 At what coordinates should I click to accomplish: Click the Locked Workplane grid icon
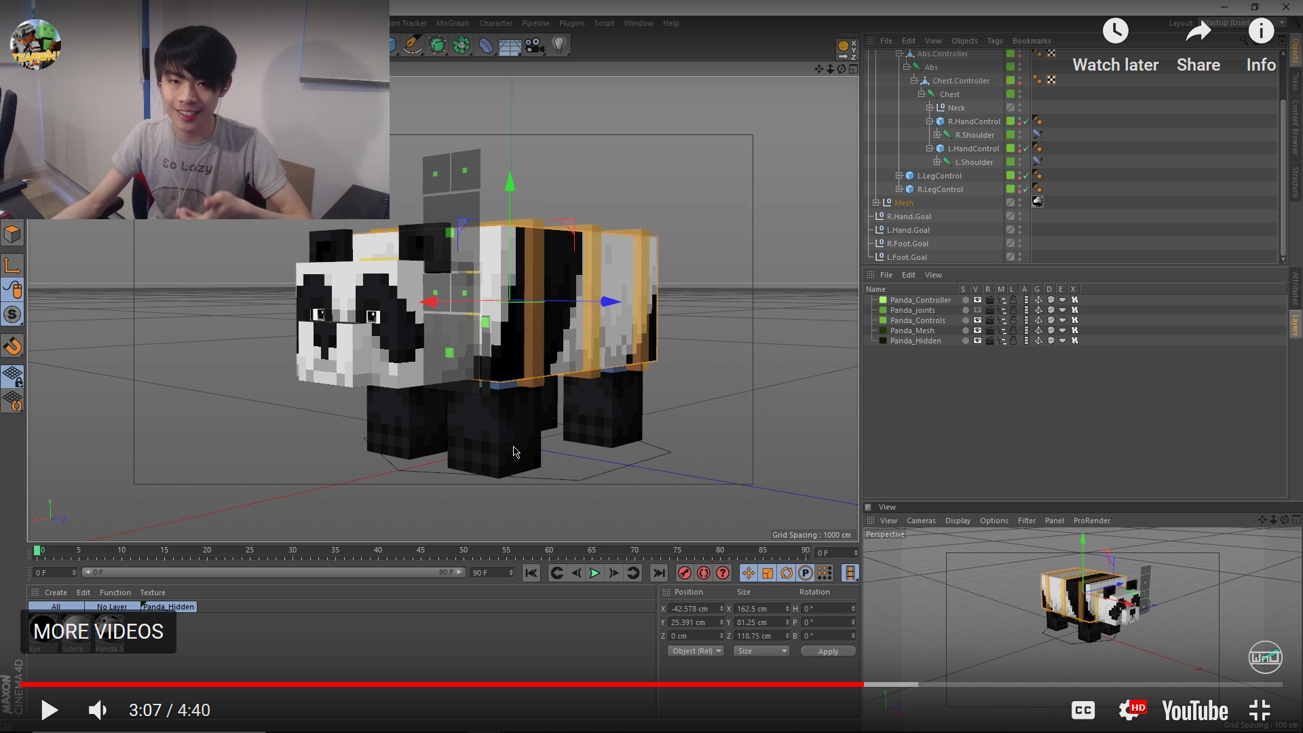12,377
